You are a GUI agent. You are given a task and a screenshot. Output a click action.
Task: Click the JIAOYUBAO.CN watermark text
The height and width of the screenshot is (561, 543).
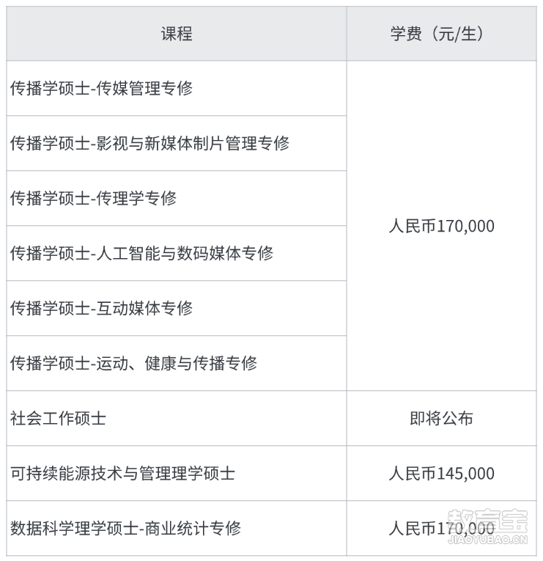click(x=487, y=540)
